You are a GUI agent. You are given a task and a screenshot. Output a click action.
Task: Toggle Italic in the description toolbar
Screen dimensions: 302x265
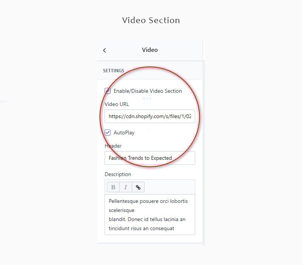(x=126, y=187)
